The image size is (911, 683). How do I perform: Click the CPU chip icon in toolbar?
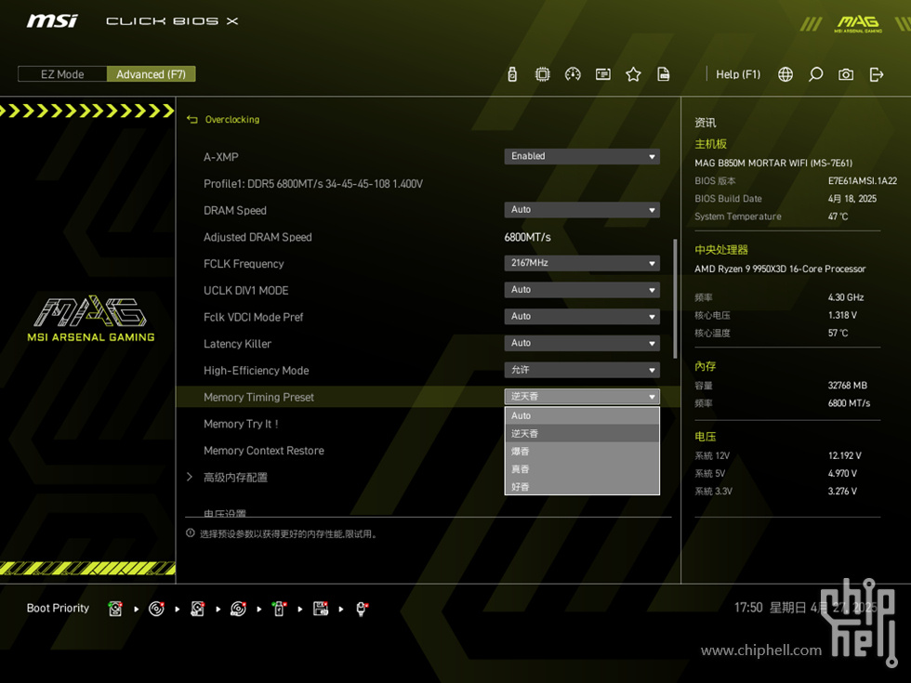tap(542, 74)
